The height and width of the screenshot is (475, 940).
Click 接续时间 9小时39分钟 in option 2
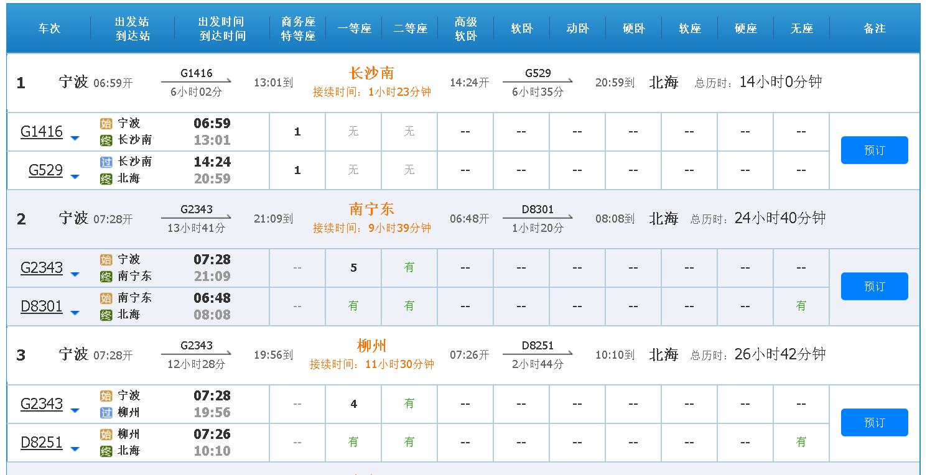pos(371,228)
